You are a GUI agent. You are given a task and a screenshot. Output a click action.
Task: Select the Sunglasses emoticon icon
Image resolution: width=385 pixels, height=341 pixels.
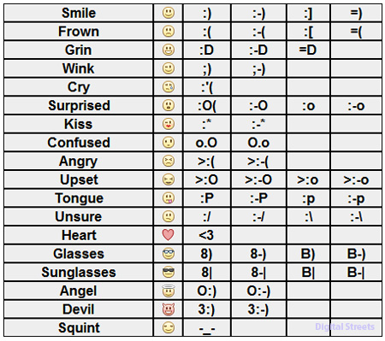point(169,272)
